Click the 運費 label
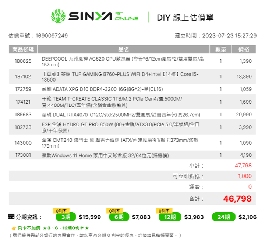 pyautogui.click(x=196, y=187)
